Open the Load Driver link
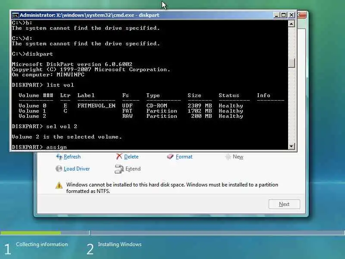The image size is (345, 259). coord(77,169)
